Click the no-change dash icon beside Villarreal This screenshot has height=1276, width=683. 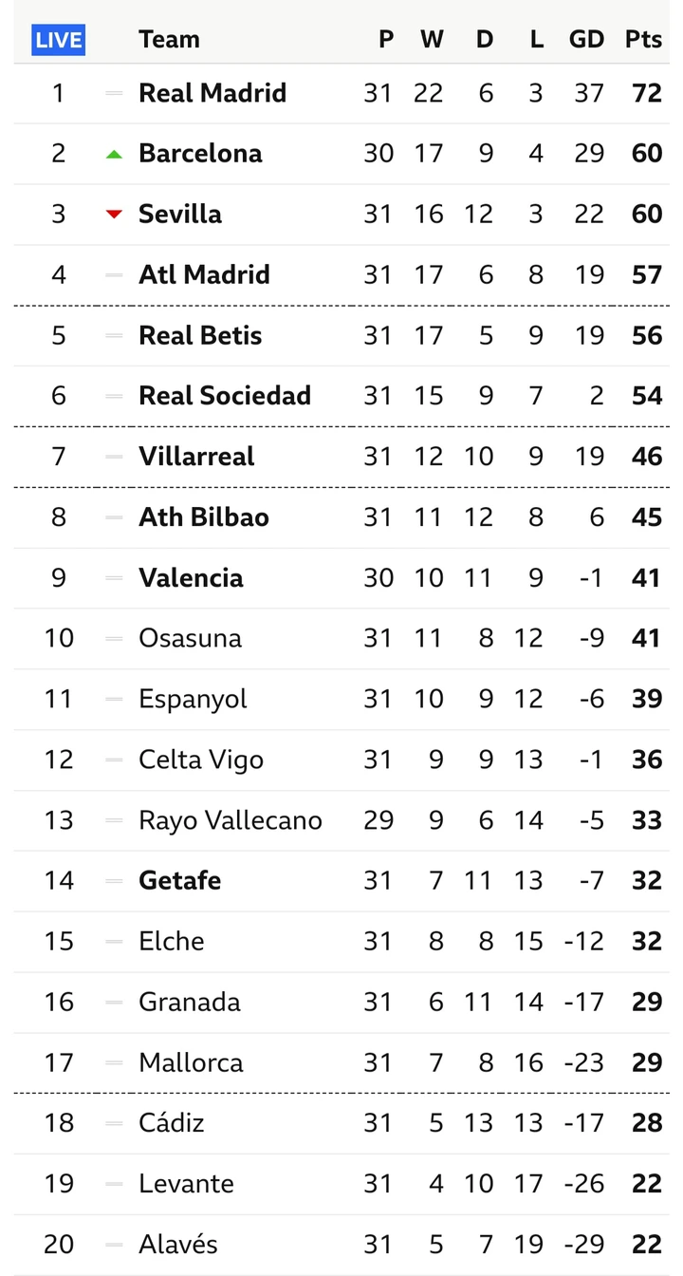click(115, 457)
